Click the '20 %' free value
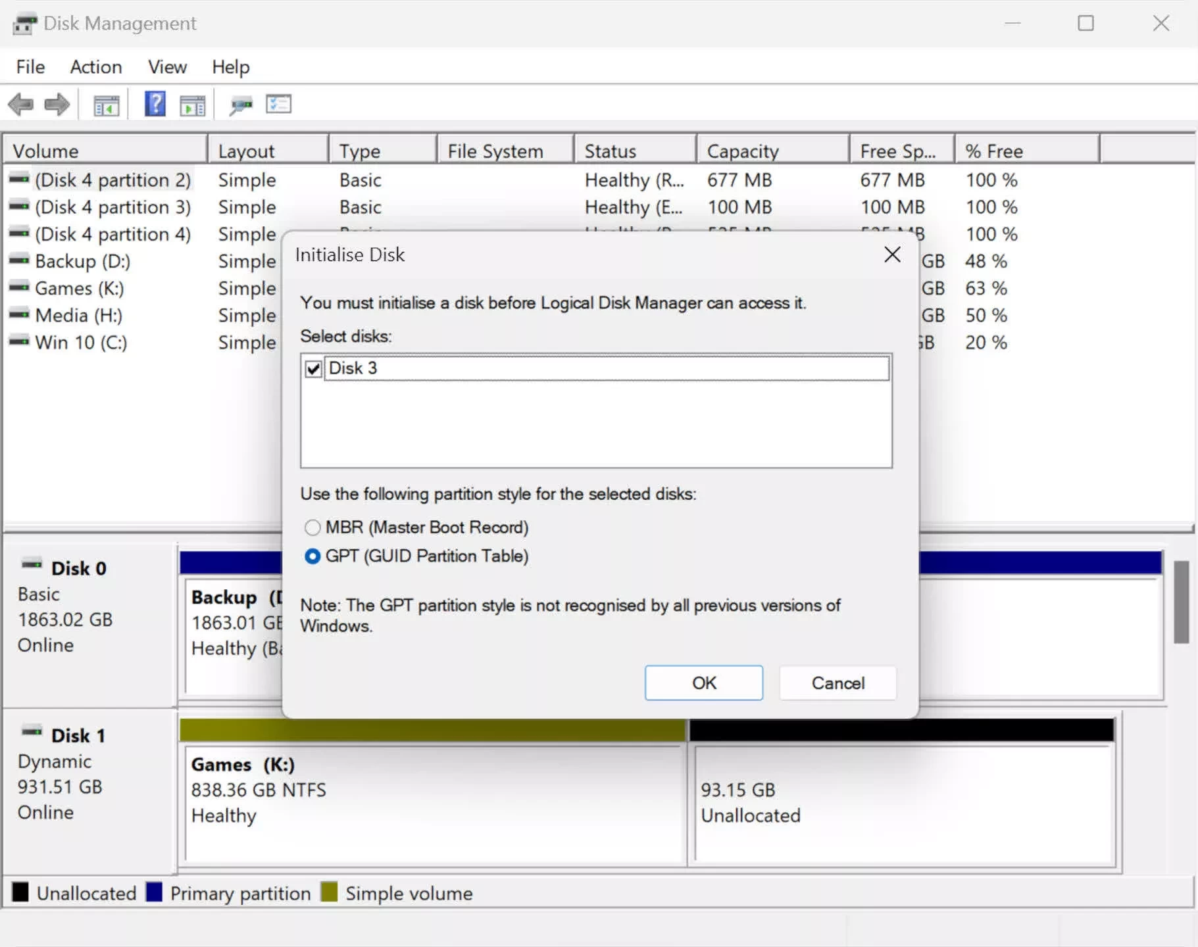 986,343
